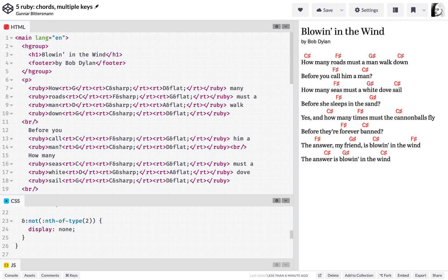Image resolution: width=448 pixels, height=280 pixels.
Task: Open pen Settings
Action: [366, 10]
